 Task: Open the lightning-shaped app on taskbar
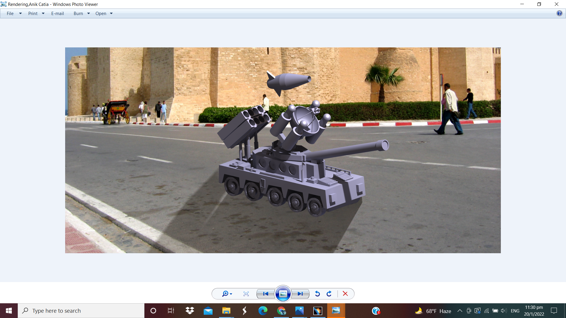[x=244, y=311]
